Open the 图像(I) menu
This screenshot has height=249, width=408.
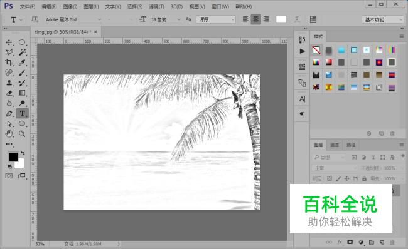[70, 6]
